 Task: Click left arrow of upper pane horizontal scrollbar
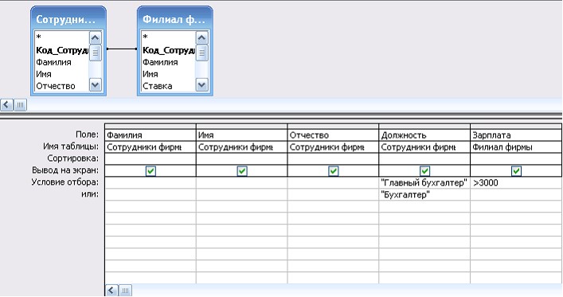tap(6, 105)
